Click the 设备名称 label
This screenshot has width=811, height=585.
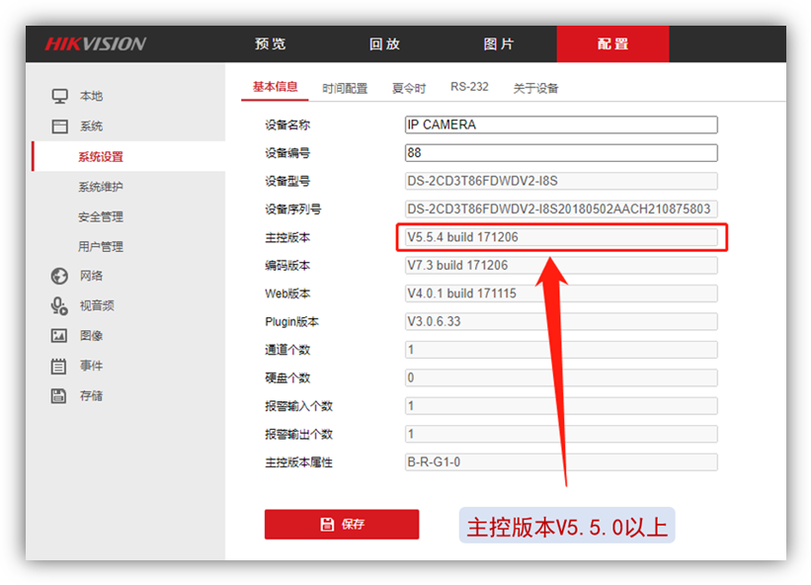click(287, 125)
